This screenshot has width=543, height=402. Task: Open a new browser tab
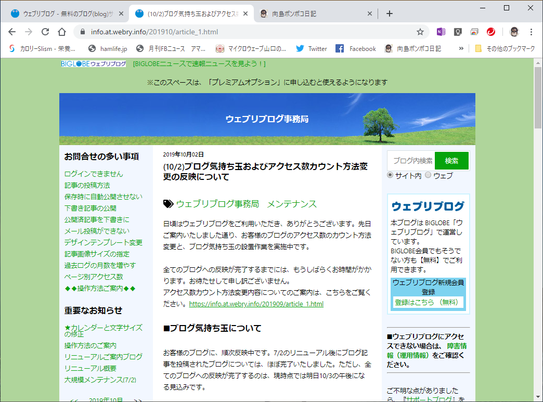click(389, 14)
